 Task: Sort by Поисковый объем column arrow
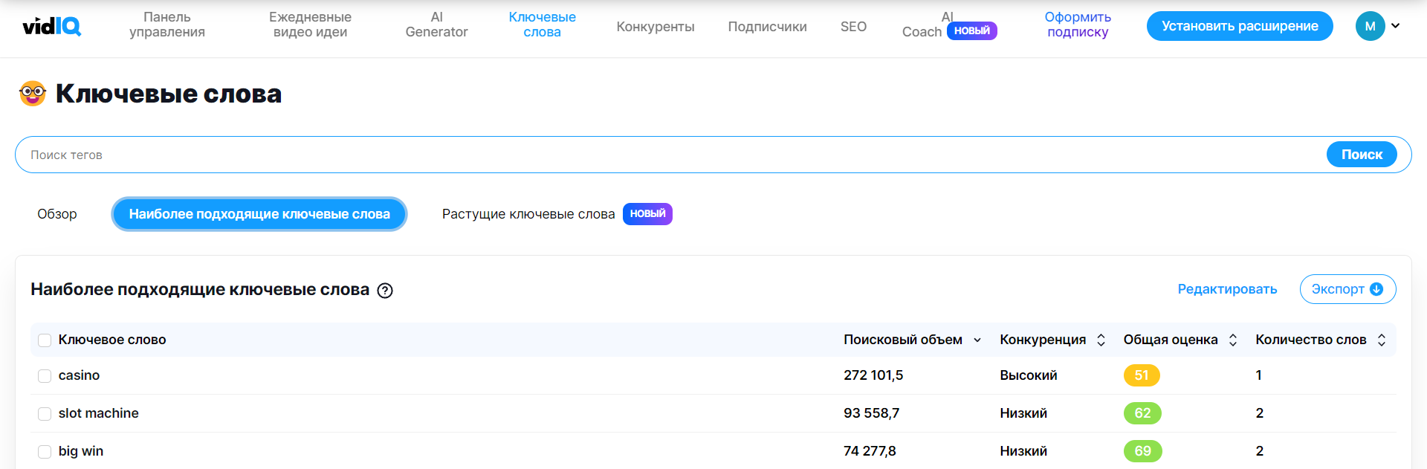pos(977,340)
